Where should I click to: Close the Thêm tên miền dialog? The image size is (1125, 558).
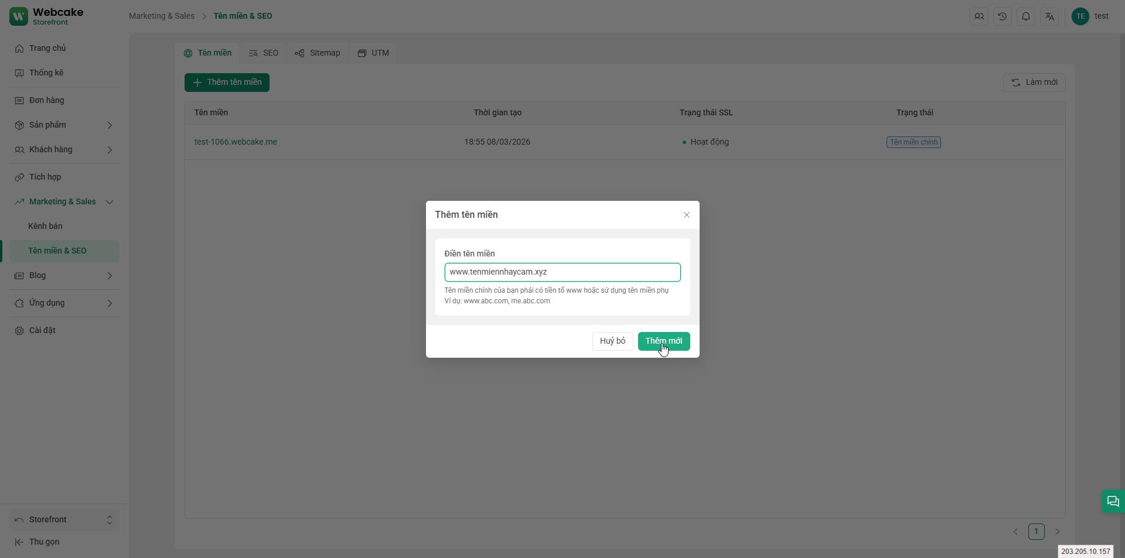click(x=686, y=215)
